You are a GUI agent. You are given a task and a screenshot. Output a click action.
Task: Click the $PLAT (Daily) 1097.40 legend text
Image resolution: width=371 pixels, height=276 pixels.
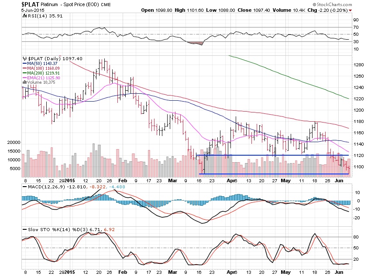(x=55, y=58)
